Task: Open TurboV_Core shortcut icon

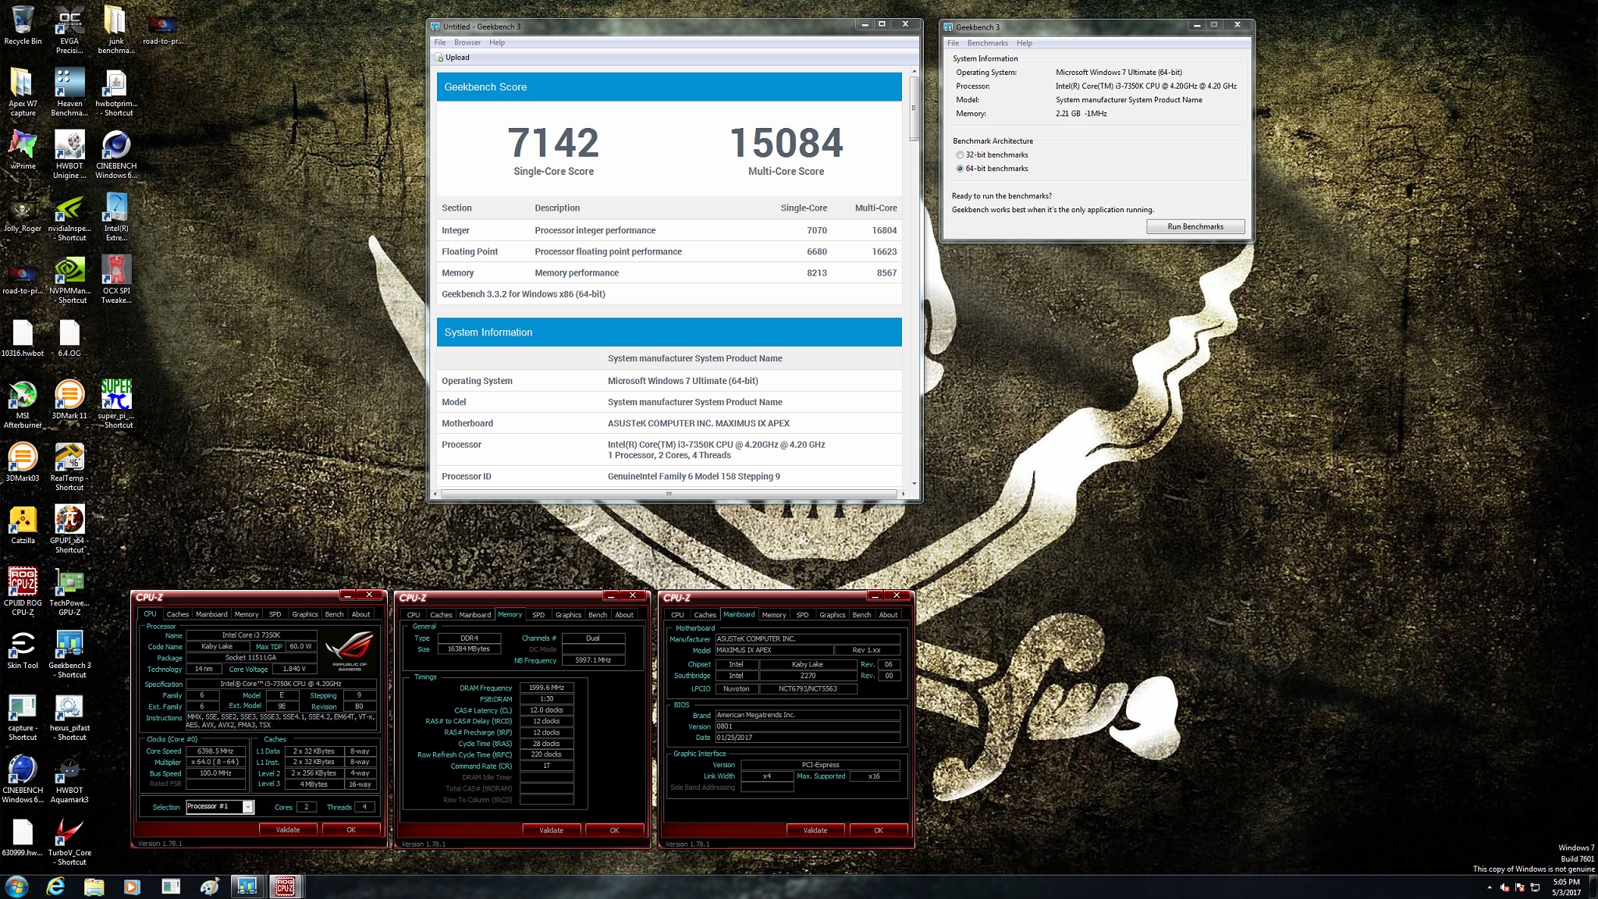Action: (69, 841)
